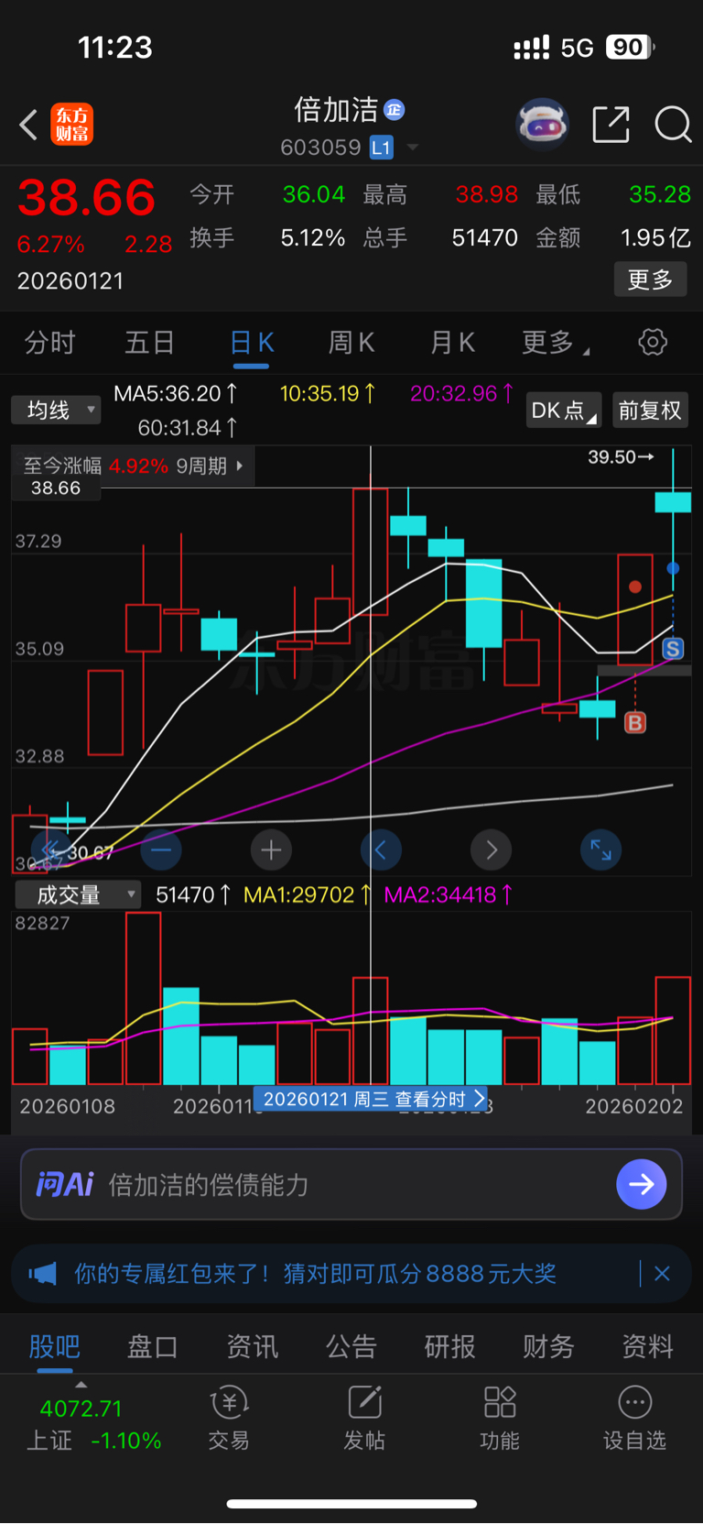Tap the share export icon
This screenshot has height=1524, width=703.
point(611,125)
